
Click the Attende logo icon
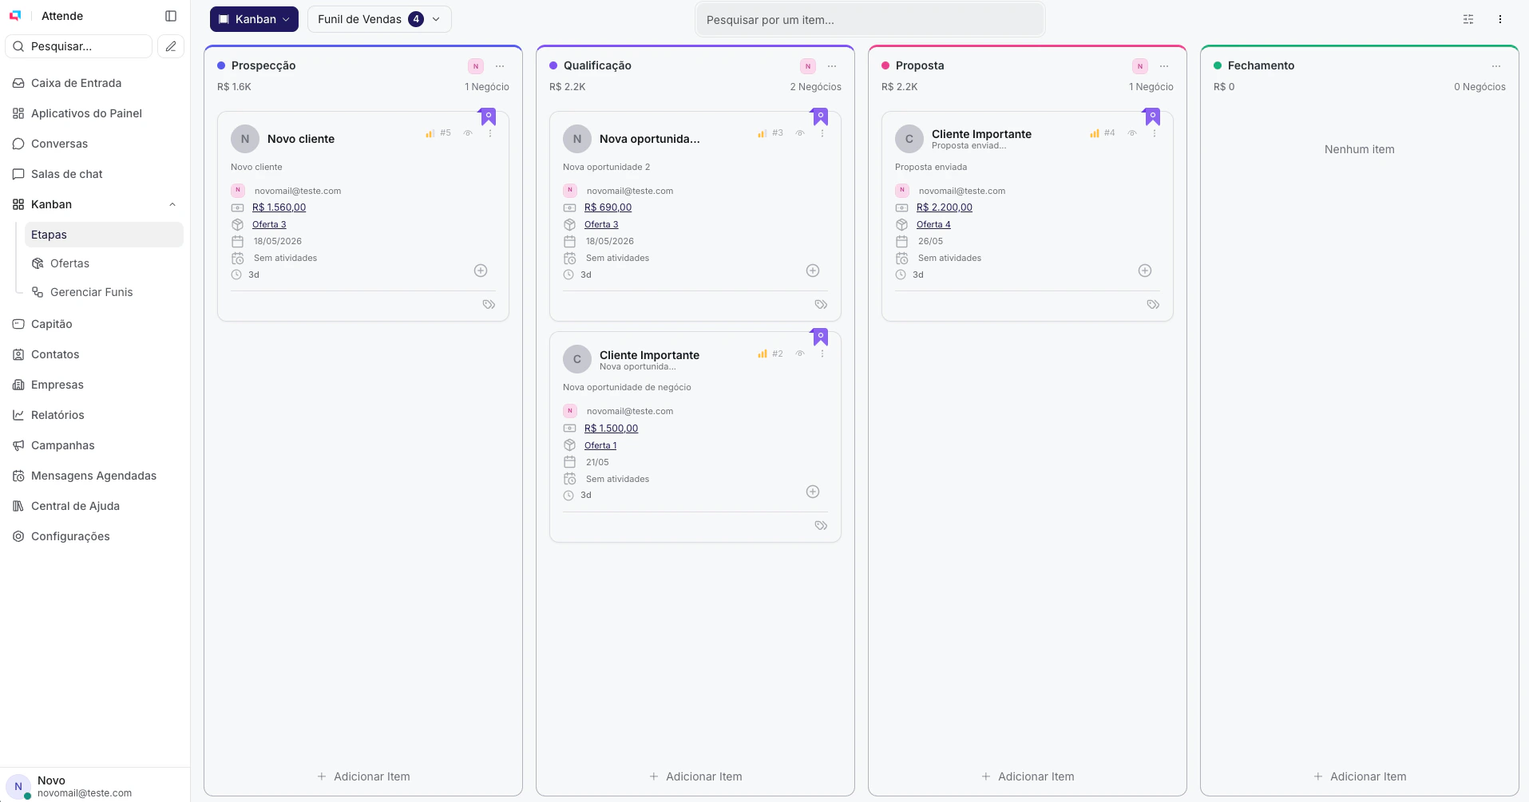click(15, 16)
